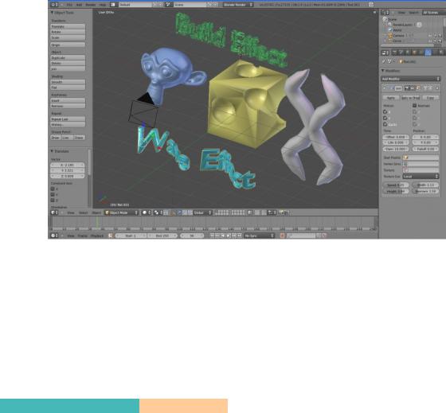Toggle Motion Cyclic checkbox in Wave modifier
446x413 pixels.
point(385,124)
